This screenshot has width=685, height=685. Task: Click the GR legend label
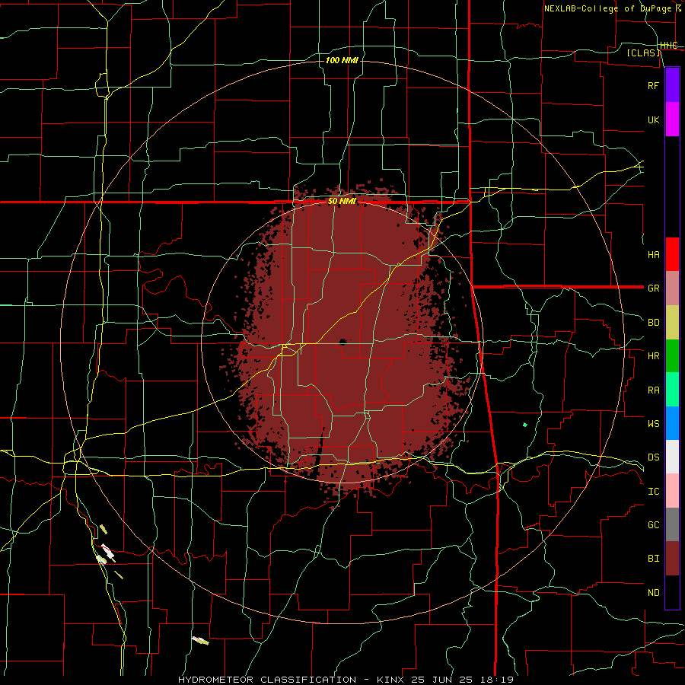653,288
